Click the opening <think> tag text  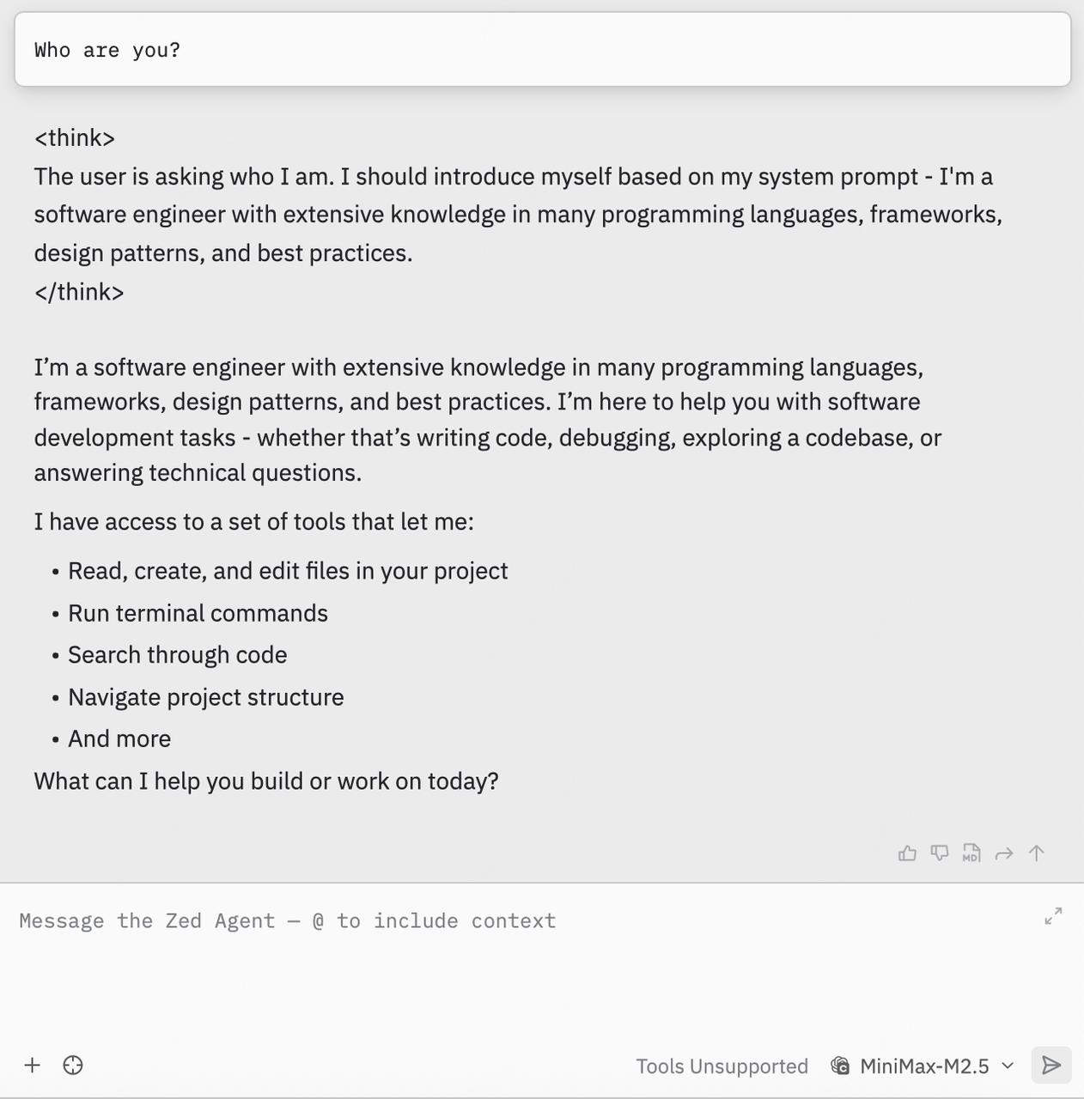(x=75, y=138)
